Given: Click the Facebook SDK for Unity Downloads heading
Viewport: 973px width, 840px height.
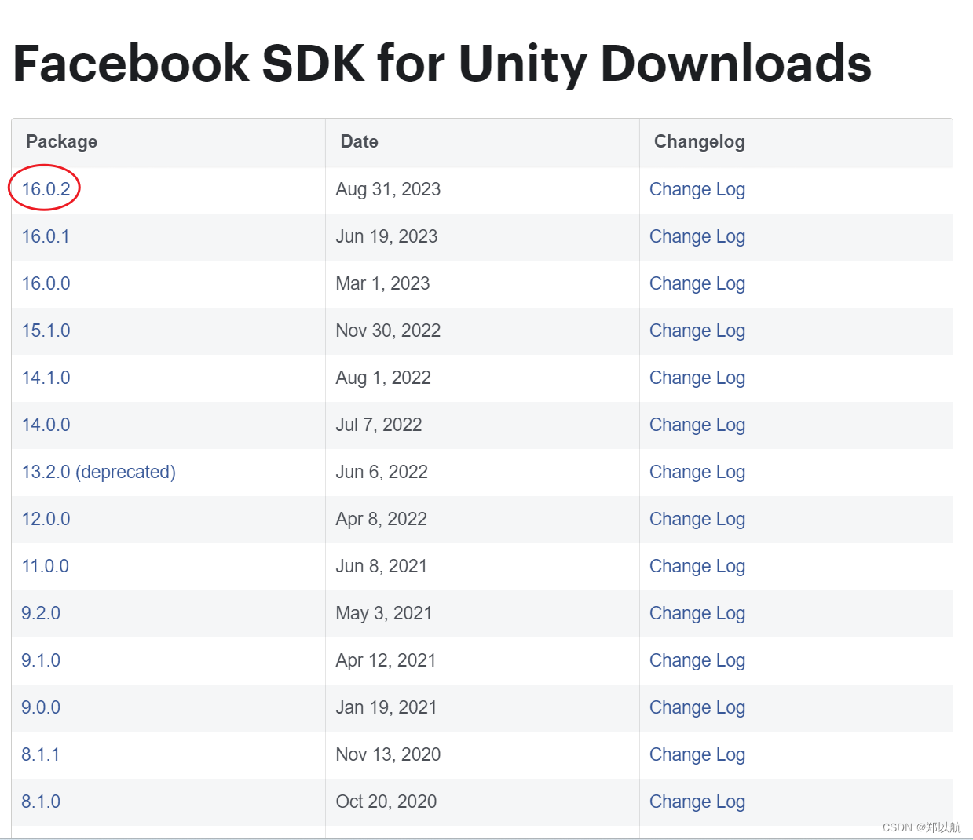Looking at the screenshot, I should pyautogui.click(x=442, y=64).
